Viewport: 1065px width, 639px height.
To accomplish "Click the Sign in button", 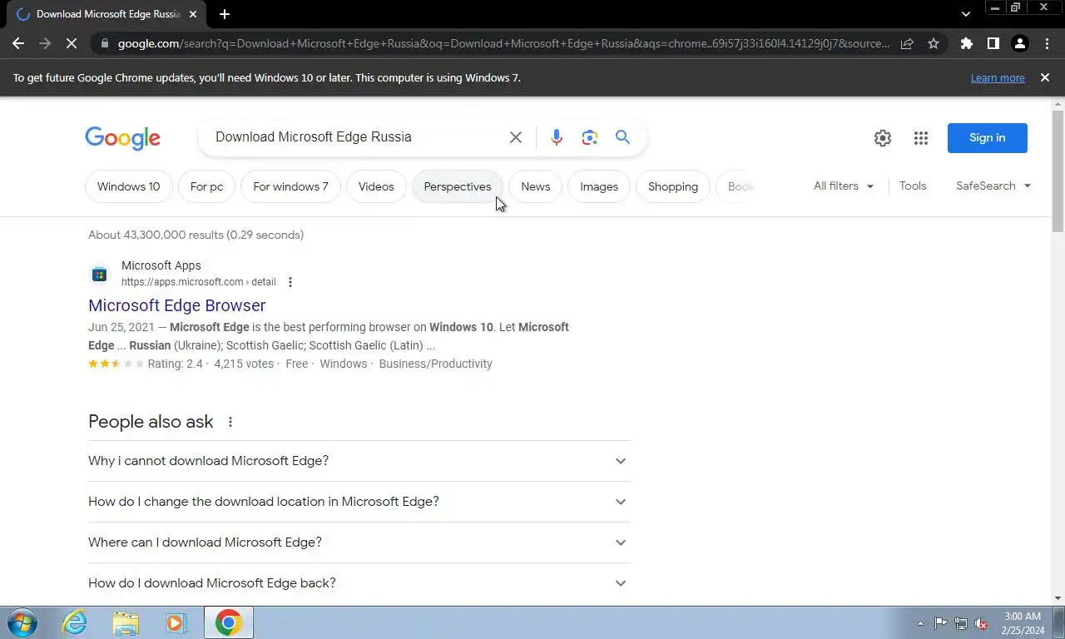I will 988,138.
